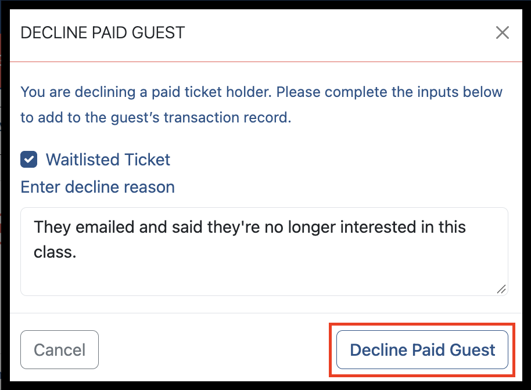Click the transaction record instruction line
Screen dimensions: 531x390
(156, 118)
